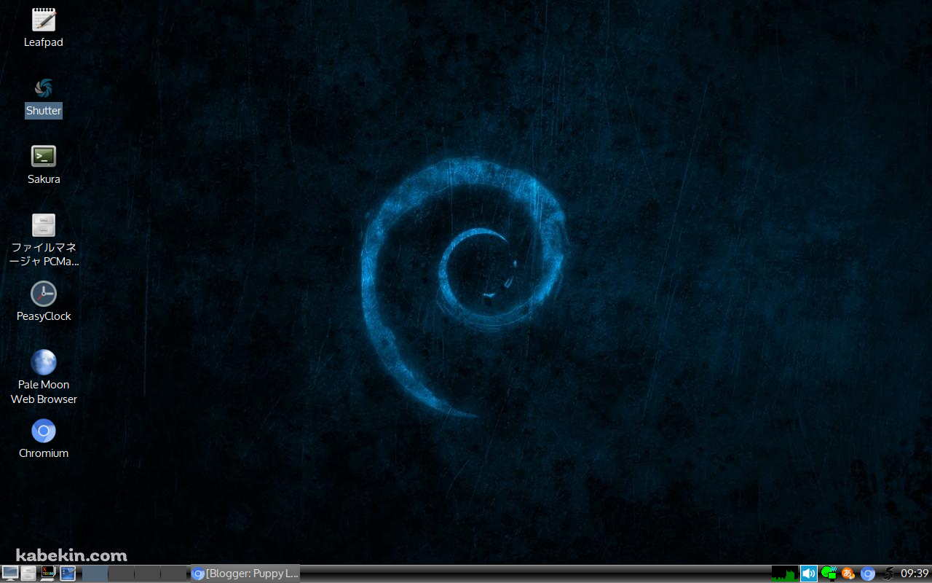This screenshot has width=932, height=583.
Task: Click the Chromium icon in the system tray
Action: click(x=868, y=574)
